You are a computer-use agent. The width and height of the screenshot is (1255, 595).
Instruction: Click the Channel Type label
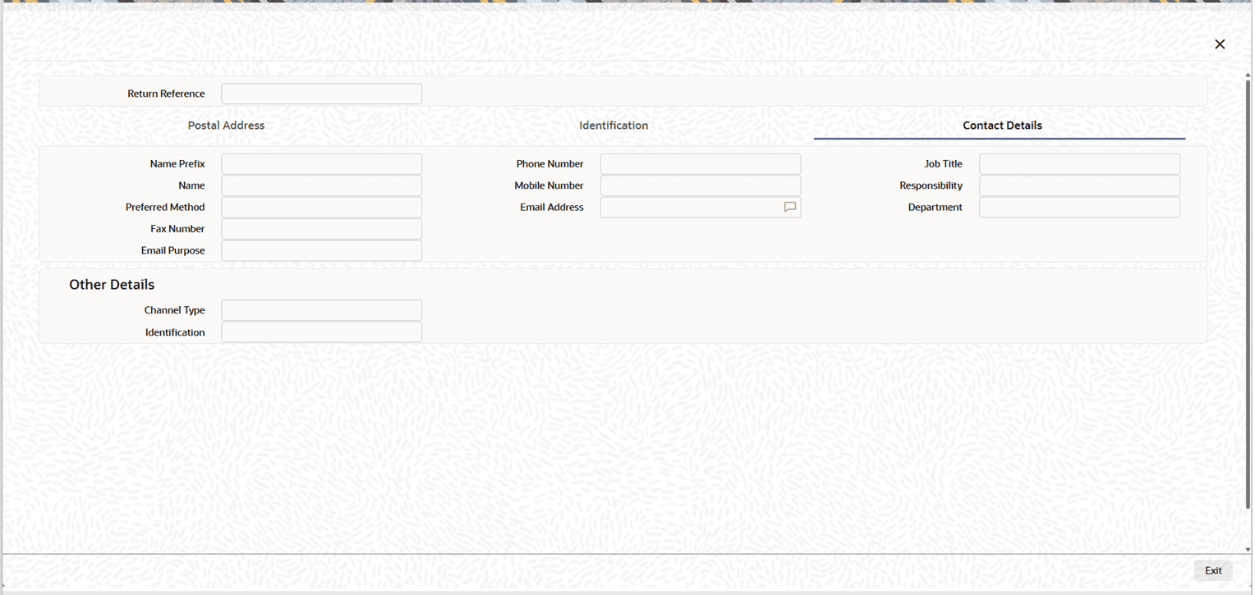[174, 310]
